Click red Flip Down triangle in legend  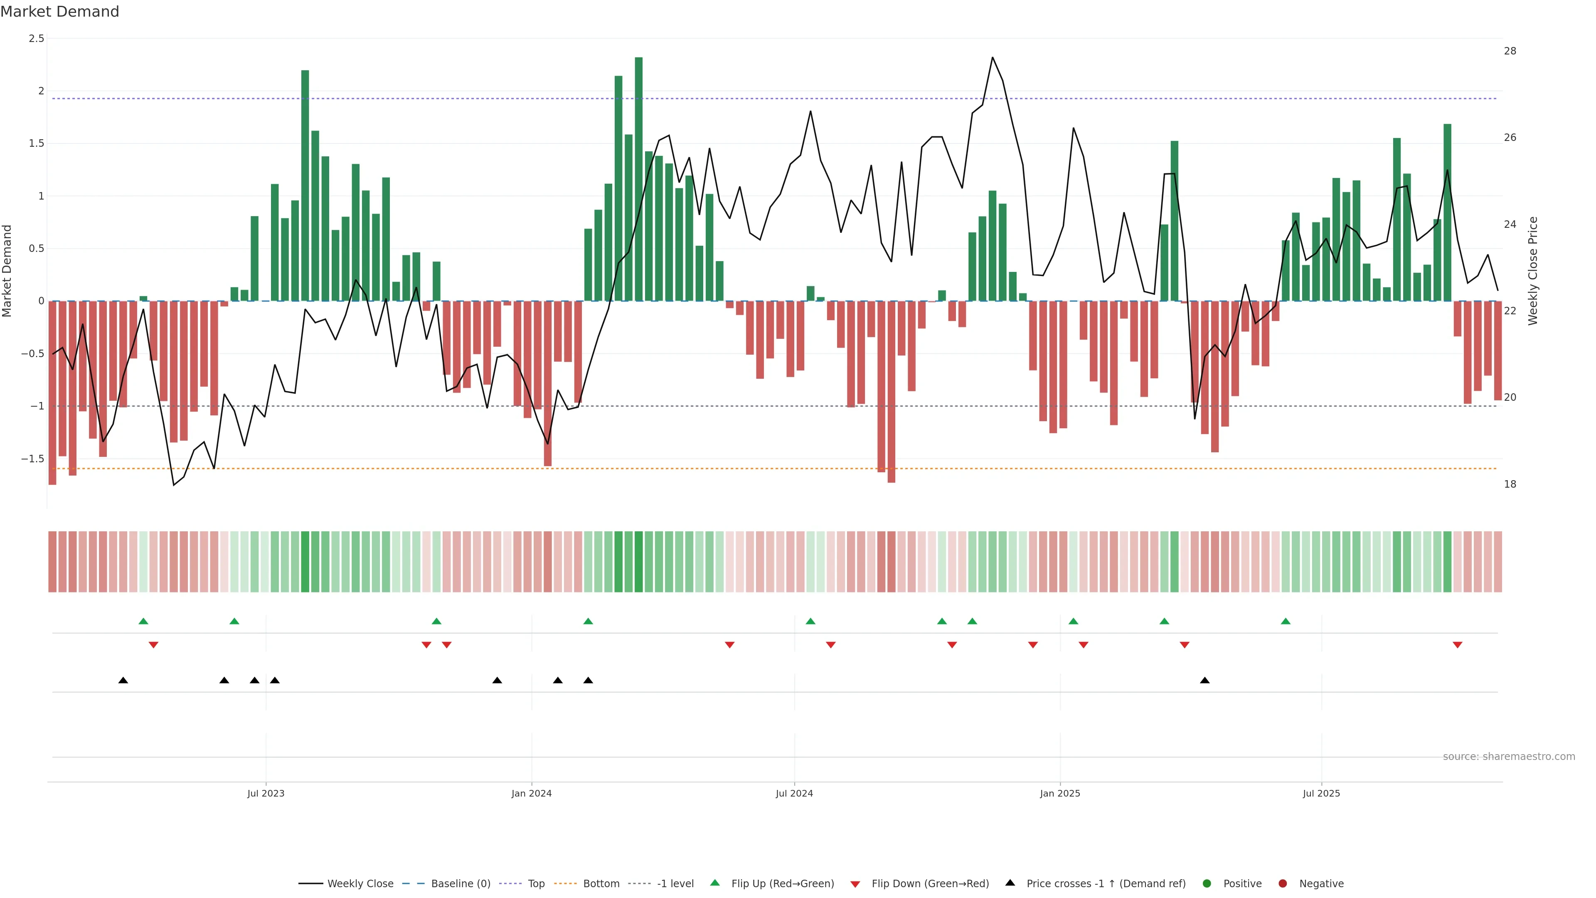coord(855,884)
